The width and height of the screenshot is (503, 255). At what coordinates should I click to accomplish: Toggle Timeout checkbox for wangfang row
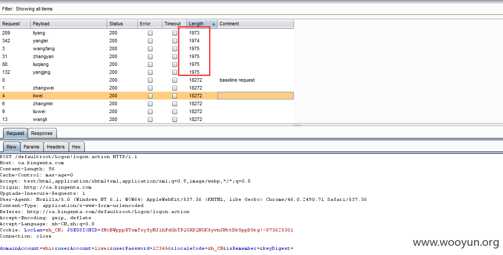tap(175, 49)
